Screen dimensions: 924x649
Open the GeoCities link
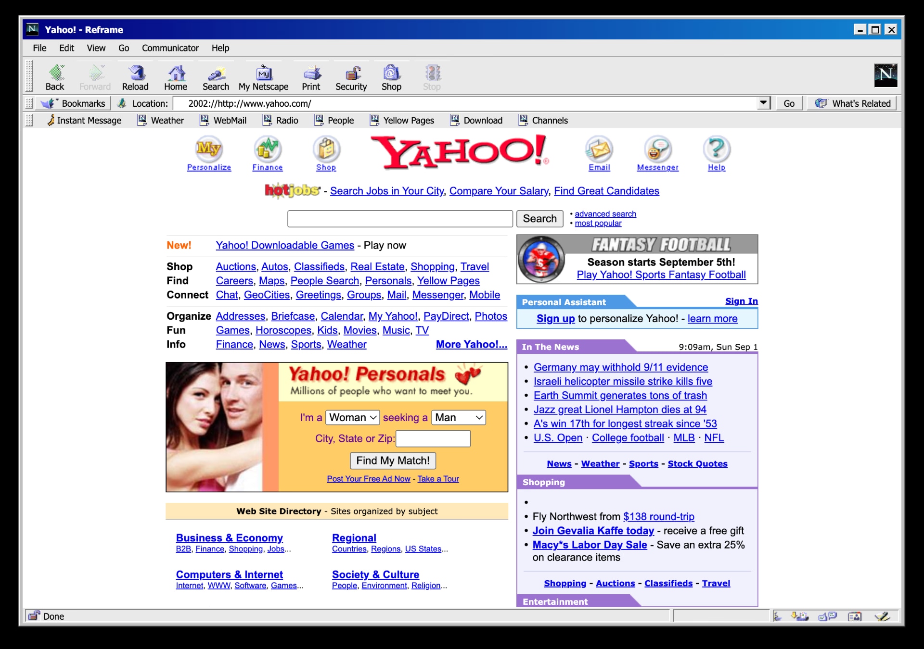[267, 295]
